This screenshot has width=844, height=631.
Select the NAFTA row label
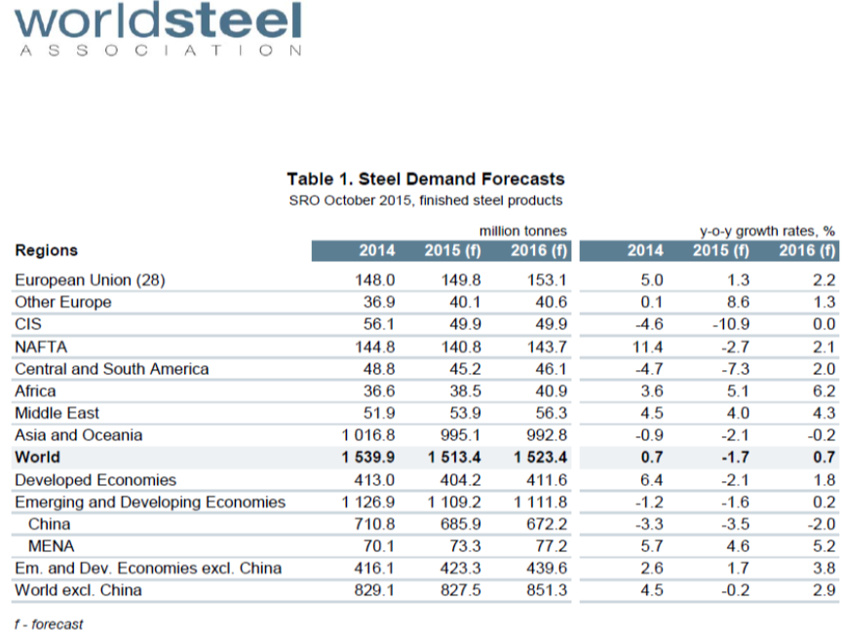[x=38, y=347]
